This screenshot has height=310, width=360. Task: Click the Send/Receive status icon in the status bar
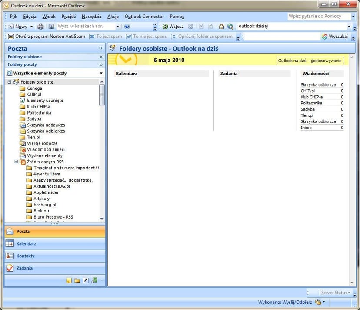[318, 302]
